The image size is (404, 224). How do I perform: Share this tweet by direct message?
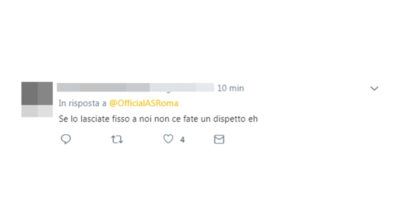pyautogui.click(x=219, y=140)
